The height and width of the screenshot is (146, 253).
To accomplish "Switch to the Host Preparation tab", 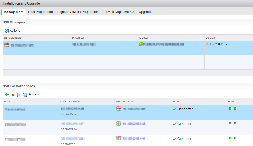I will 40,12.
